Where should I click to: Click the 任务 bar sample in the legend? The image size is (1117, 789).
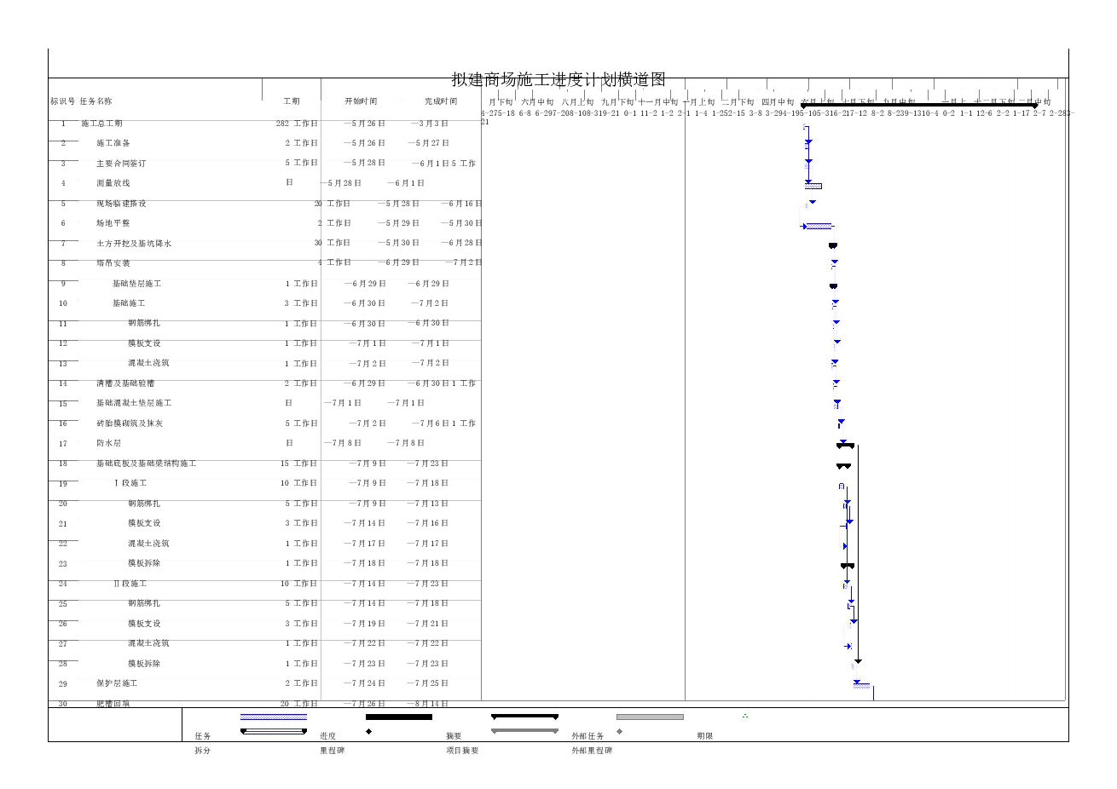click(273, 717)
